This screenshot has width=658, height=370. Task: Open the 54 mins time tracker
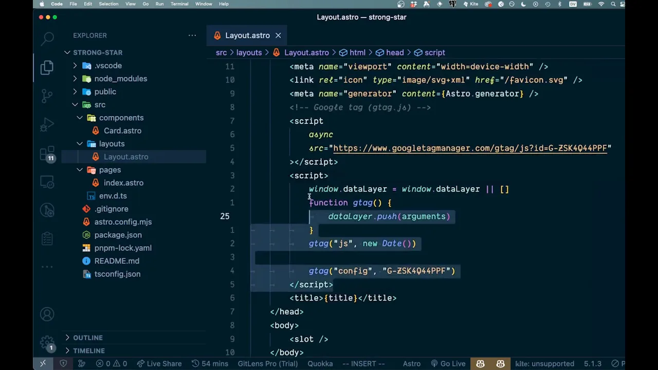click(x=209, y=363)
